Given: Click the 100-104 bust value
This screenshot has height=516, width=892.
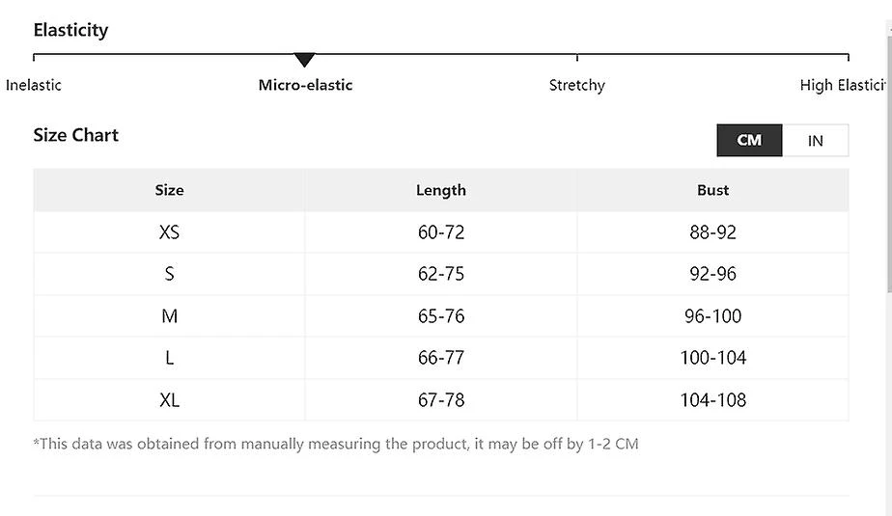Looking at the screenshot, I should pyautogui.click(x=712, y=358).
